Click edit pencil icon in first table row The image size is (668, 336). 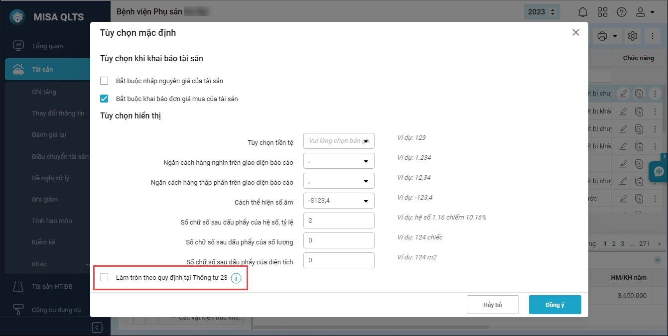pos(623,93)
